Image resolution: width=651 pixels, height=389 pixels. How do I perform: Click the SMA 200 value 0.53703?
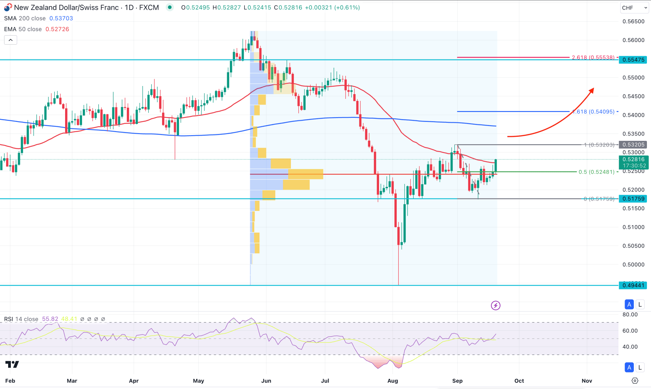(x=61, y=18)
